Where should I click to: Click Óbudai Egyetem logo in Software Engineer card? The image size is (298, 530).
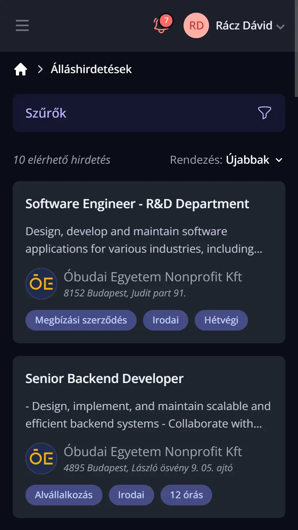point(41,284)
